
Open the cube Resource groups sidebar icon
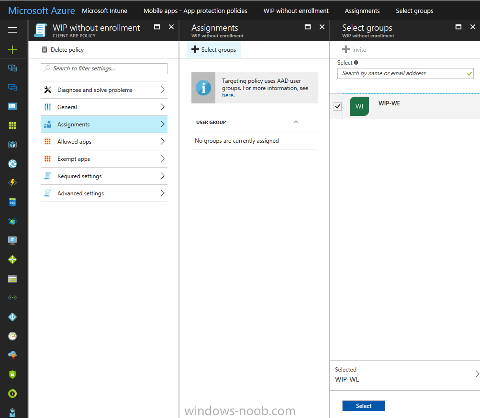pos(12,144)
